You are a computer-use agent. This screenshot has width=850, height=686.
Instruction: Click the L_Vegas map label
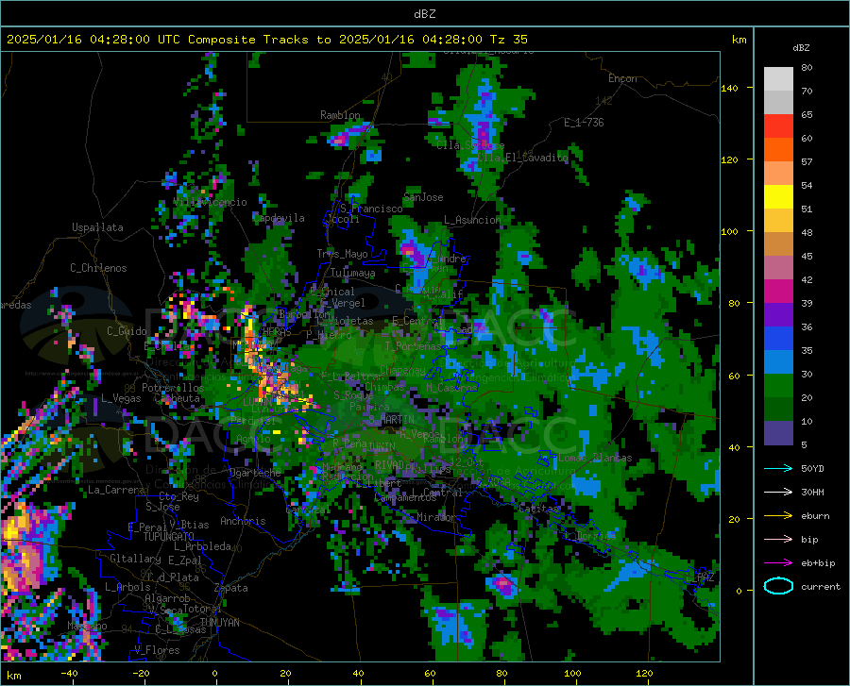[121, 398]
